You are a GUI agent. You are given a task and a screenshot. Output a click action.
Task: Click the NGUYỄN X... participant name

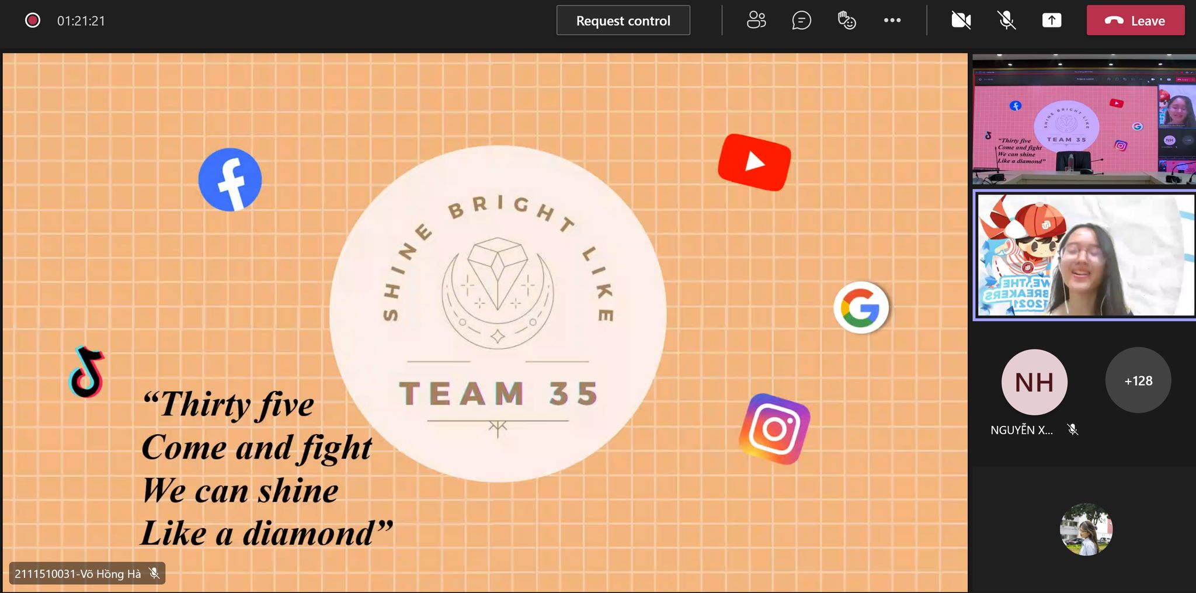1022,430
